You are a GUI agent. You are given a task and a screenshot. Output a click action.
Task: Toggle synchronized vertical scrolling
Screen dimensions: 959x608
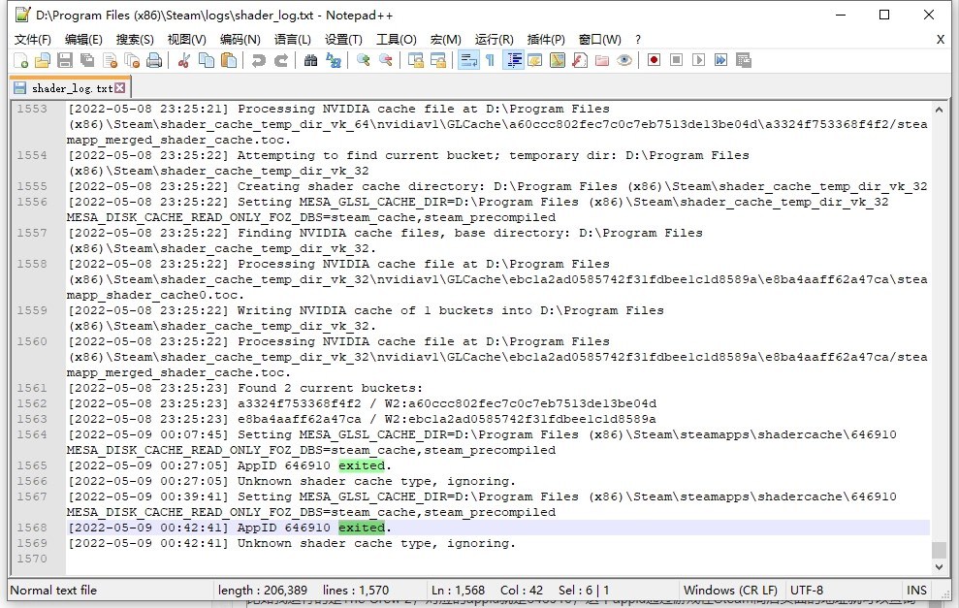click(x=416, y=60)
